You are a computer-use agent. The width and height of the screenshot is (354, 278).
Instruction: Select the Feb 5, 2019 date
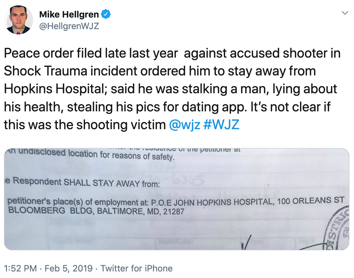click(69, 268)
